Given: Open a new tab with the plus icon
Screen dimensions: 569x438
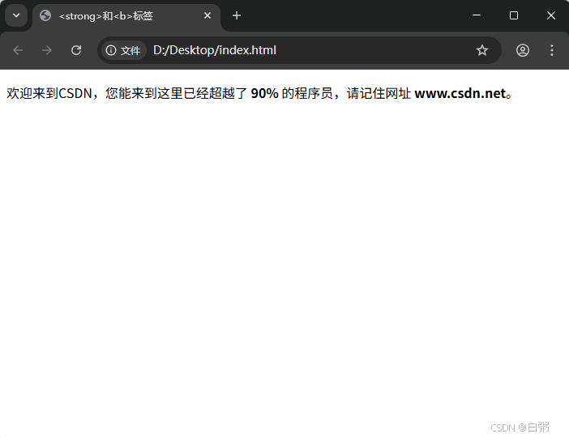Looking at the screenshot, I should pos(237,15).
